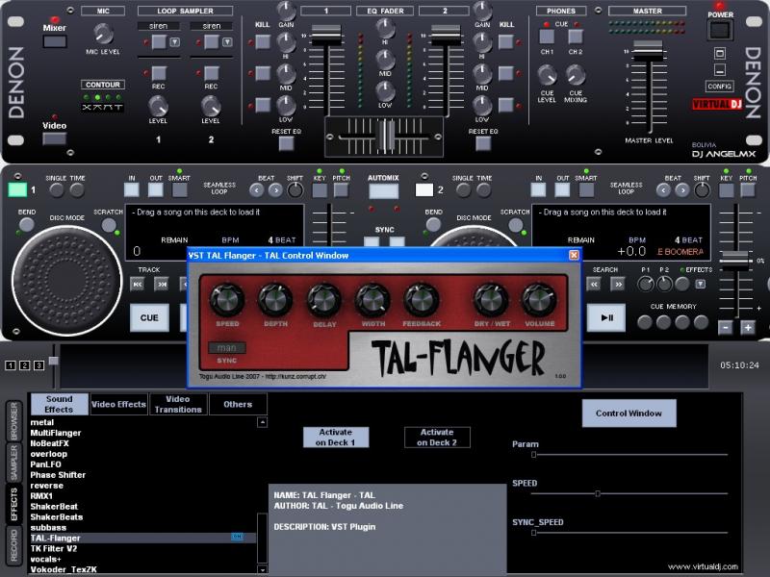The image size is (770, 577).
Task: Click the FEEDBACK knob in TAL-Flanger
Action: click(422, 301)
